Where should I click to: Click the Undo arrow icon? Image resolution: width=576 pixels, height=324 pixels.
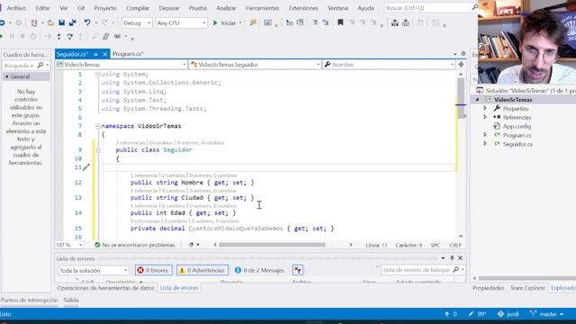(x=87, y=22)
